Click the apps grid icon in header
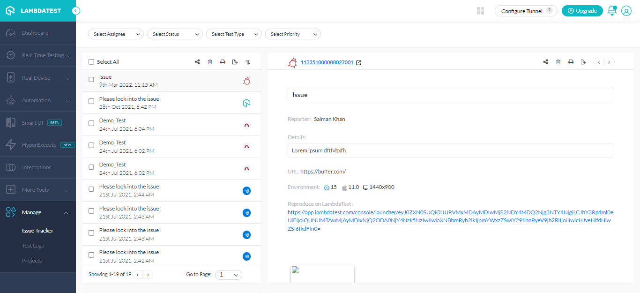The height and width of the screenshot is (293, 640). tap(480, 11)
